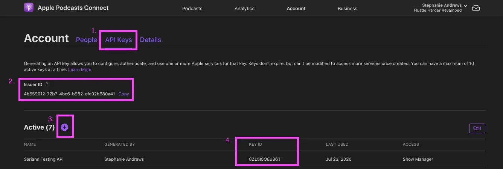Click the Apple Podcasts Connect logo icon
The width and height of the screenshot is (503, 169).
29,8
